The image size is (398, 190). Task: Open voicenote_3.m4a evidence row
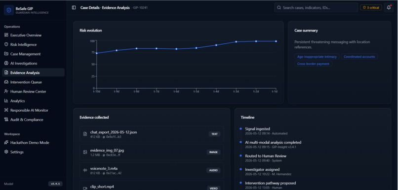[x=152, y=170]
